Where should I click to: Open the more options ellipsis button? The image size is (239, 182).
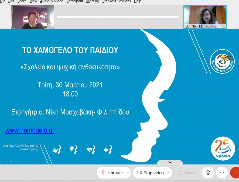point(222,173)
